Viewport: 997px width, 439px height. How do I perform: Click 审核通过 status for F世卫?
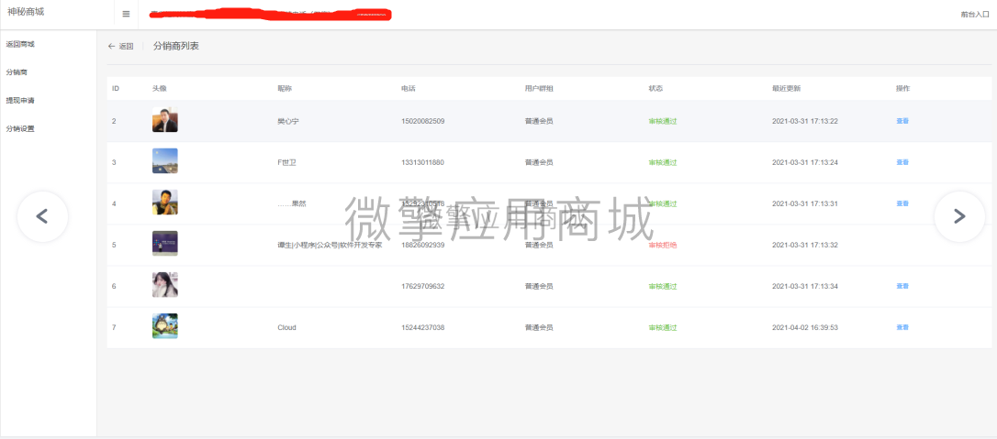coord(663,162)
